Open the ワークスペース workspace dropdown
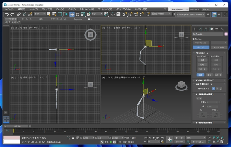This screenshot has width=231, height=147. [x=215, y=9]
